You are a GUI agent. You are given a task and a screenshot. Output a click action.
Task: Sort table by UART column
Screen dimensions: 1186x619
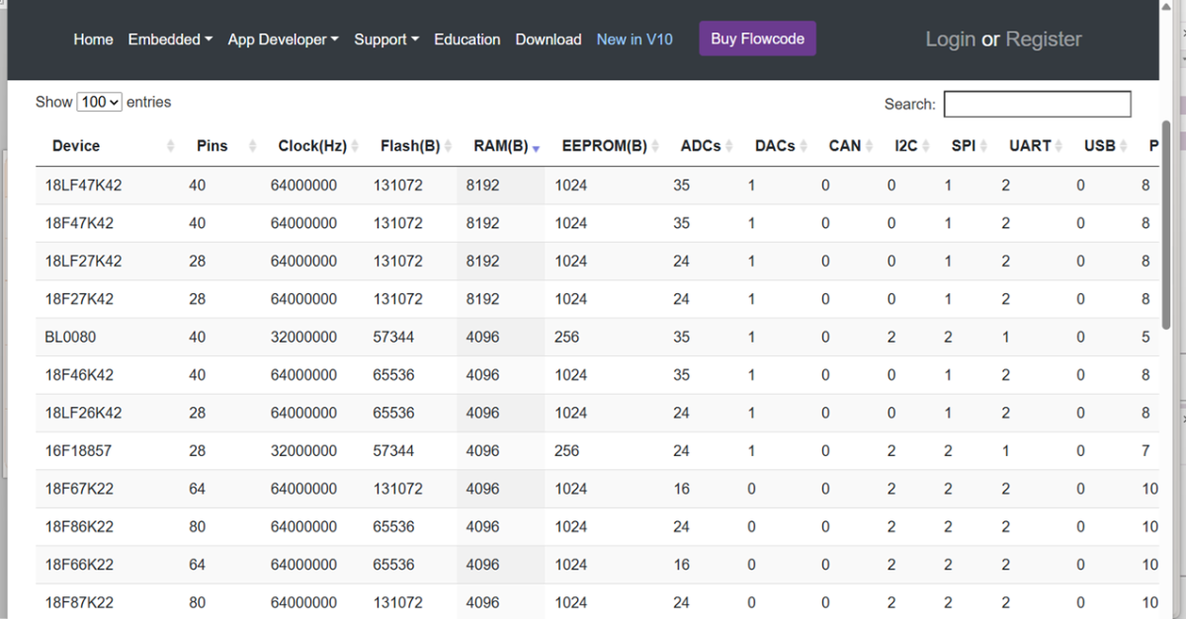(x=1030, y=146)
